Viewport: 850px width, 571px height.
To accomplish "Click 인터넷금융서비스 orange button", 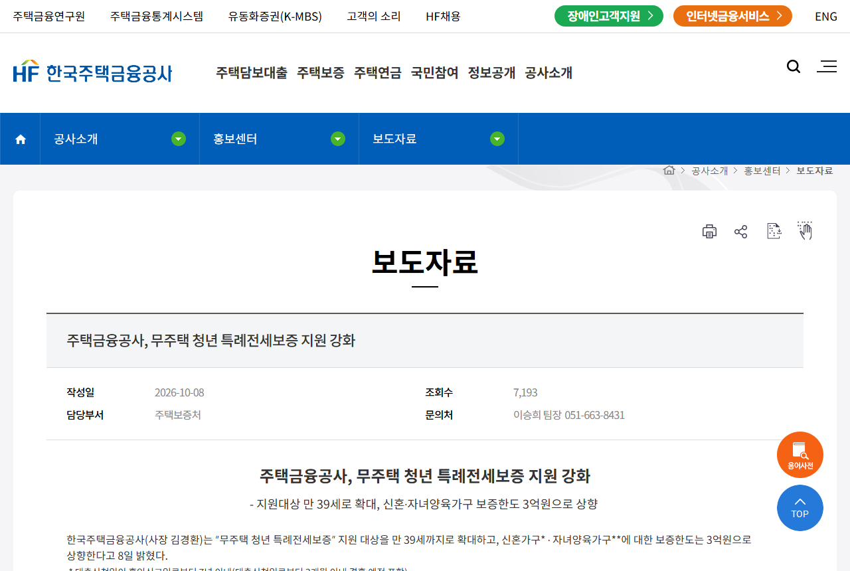I will click(x=732, y=16).
